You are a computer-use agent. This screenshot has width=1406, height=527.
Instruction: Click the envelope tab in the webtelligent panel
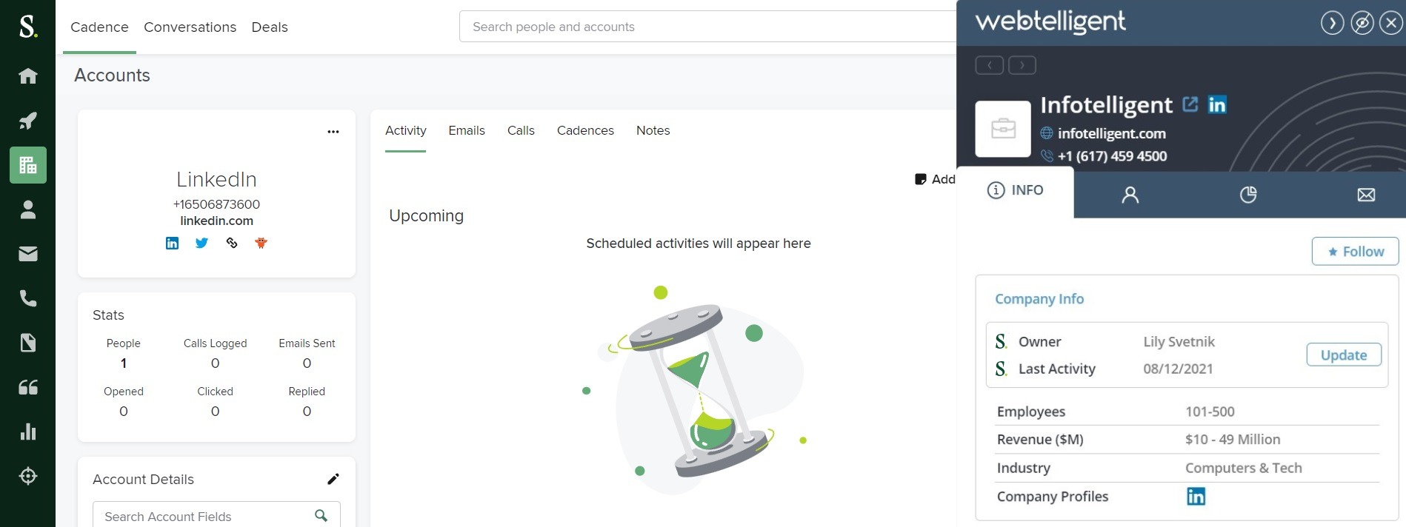pyautogui.click(x=1366, y=195)
